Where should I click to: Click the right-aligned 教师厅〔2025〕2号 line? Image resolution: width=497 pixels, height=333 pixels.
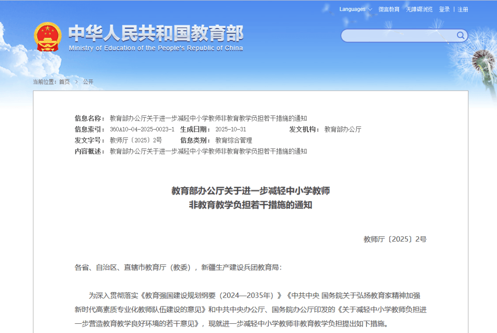pos(395,239)
